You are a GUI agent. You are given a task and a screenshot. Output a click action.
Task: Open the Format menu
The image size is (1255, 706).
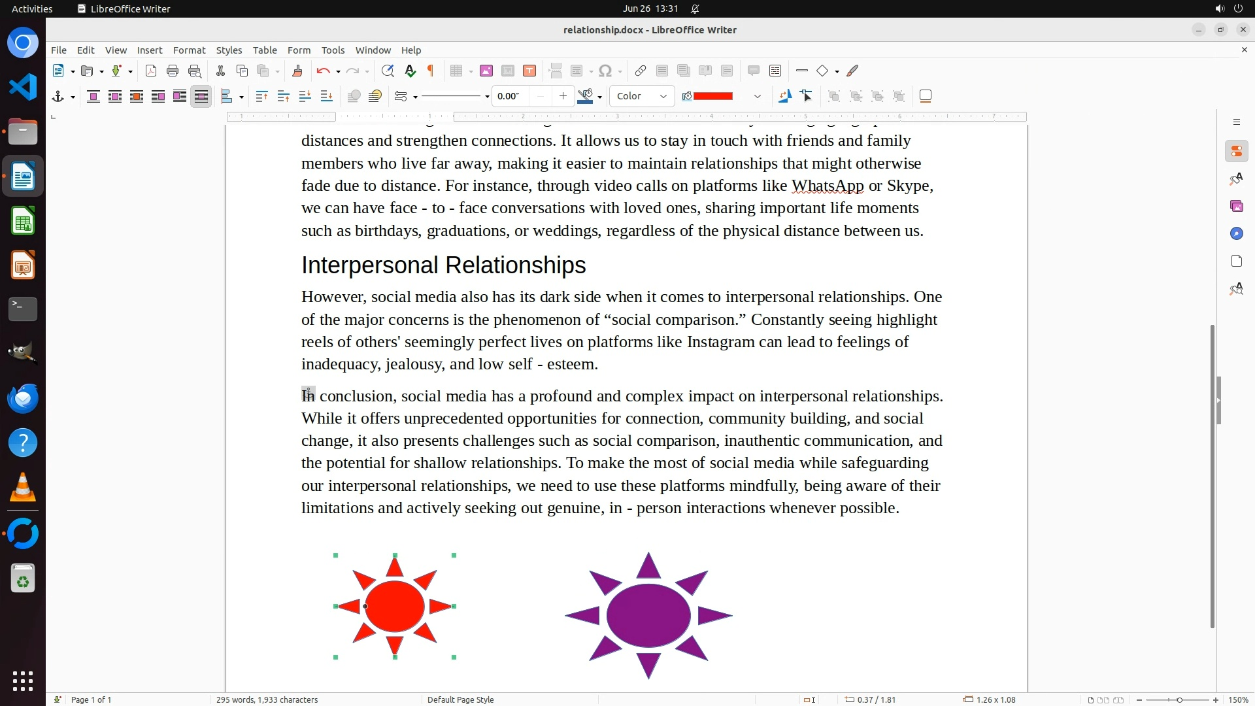189,50
